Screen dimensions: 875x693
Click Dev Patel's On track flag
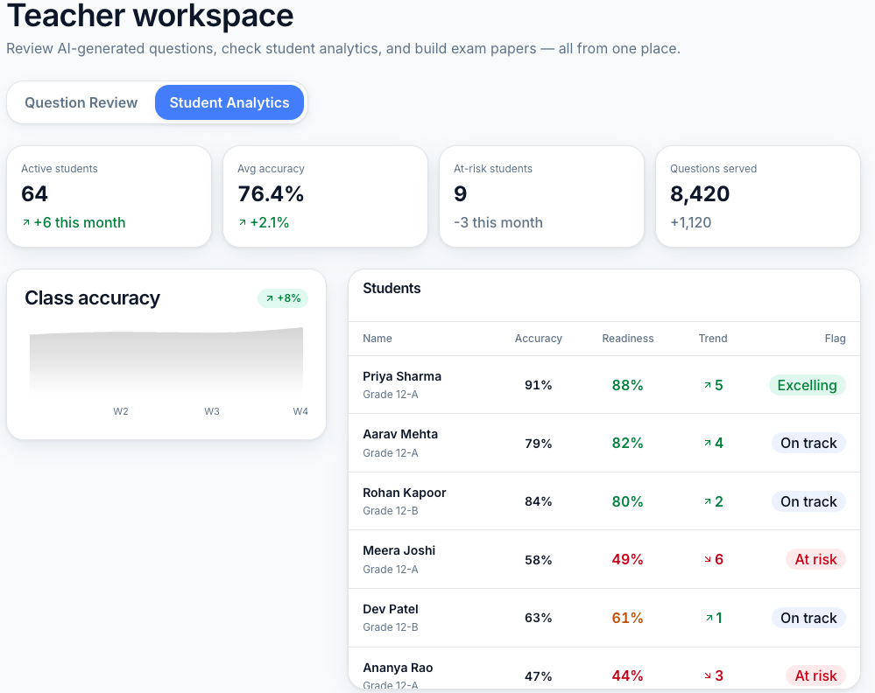pos(808,618)
